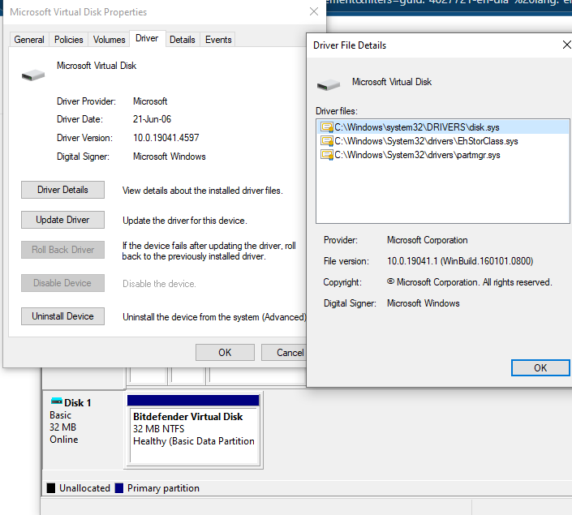Click the Uninstall Device button

pyautogui.click(x=62, y=316)
